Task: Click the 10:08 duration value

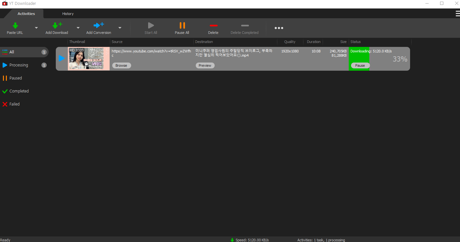Action: click(x=316, y=51)
